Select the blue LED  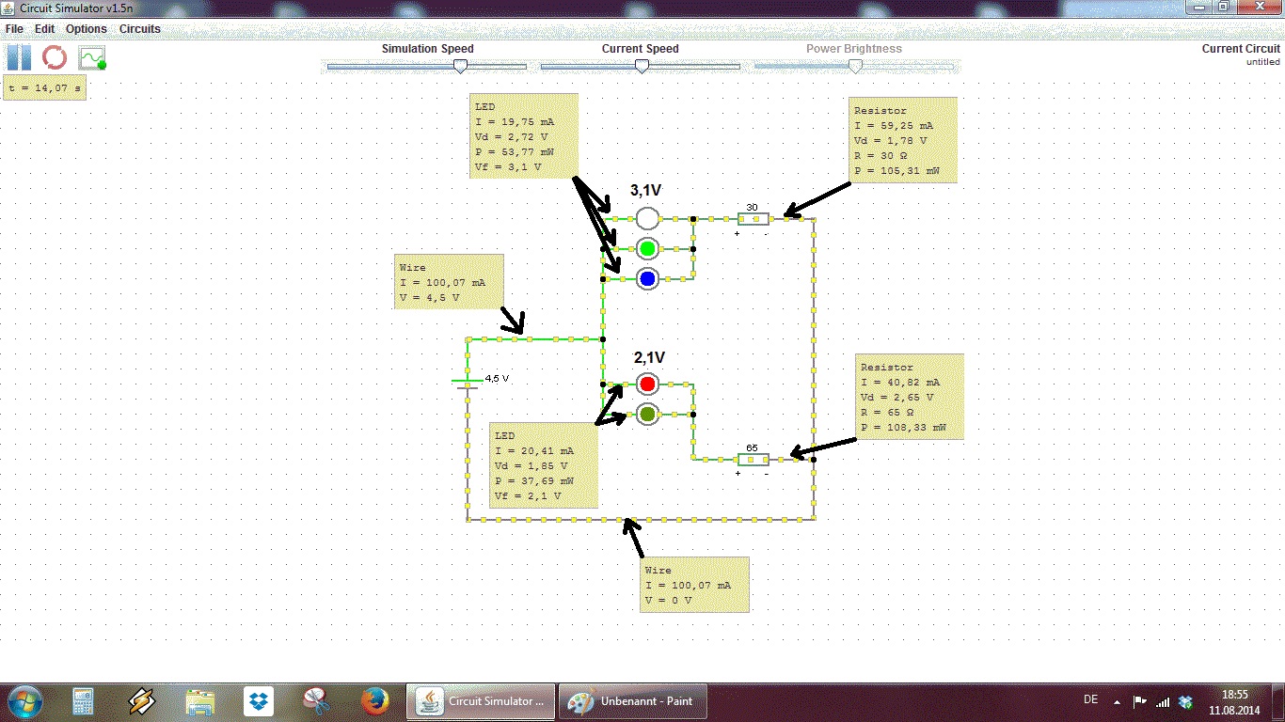[647, 278]
